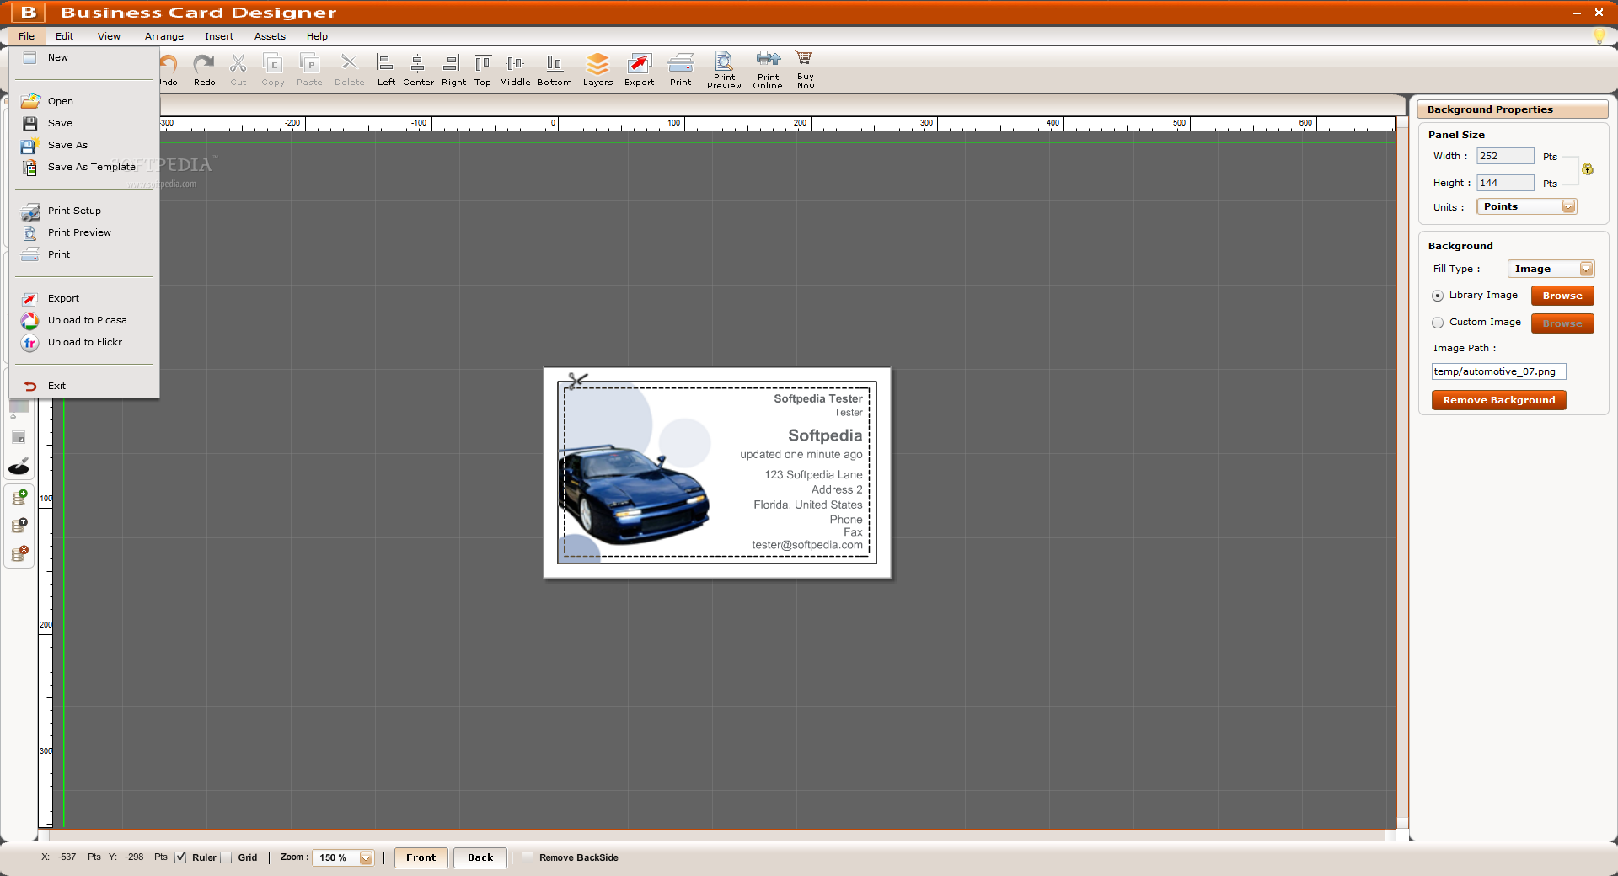Click the aspect ratio lock icon
This screenshot has height=876, width=1618.
click(x=1588, y=169)
